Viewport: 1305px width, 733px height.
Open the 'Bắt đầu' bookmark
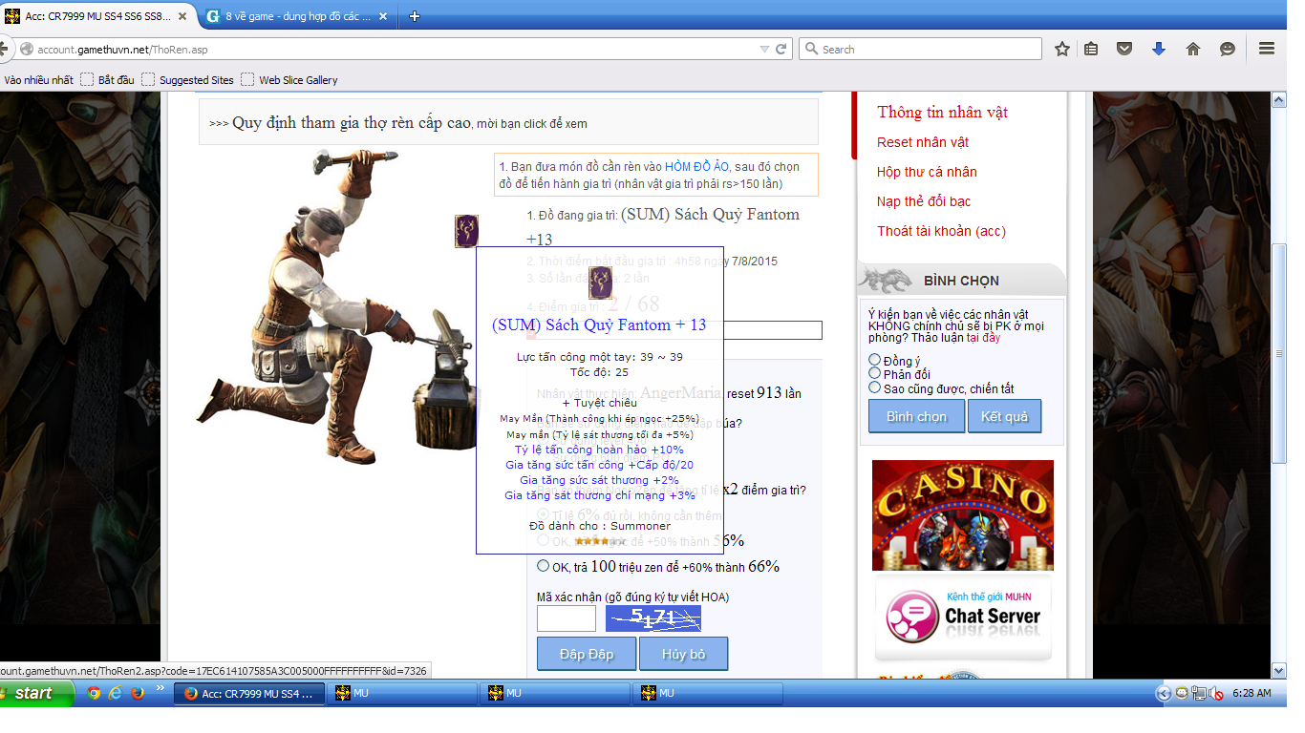pyautogui.click(x=108, y=80)
